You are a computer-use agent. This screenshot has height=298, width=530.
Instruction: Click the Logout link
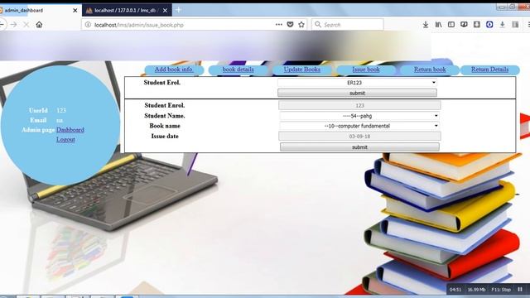[65, 140]
